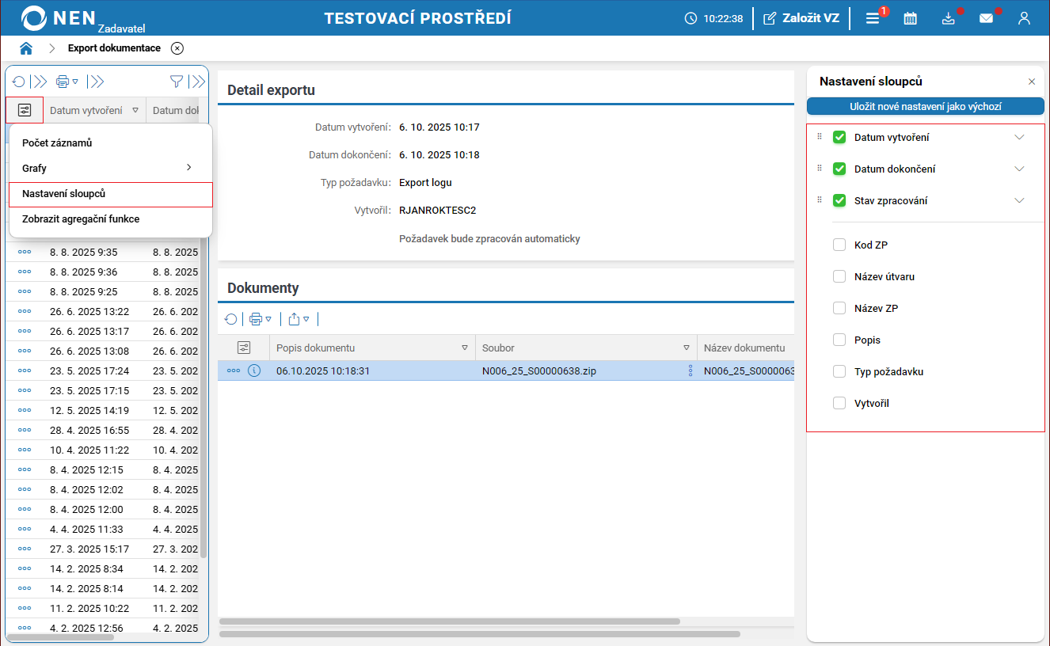Viewport: 1050px width, 646px height.
Task: Expand the Grafy submenu arrow
Action: 188,168
